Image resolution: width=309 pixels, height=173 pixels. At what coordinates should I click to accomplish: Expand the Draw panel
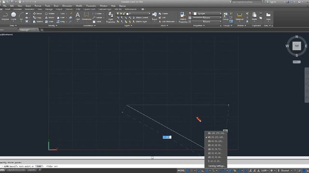tap(13, 25)
